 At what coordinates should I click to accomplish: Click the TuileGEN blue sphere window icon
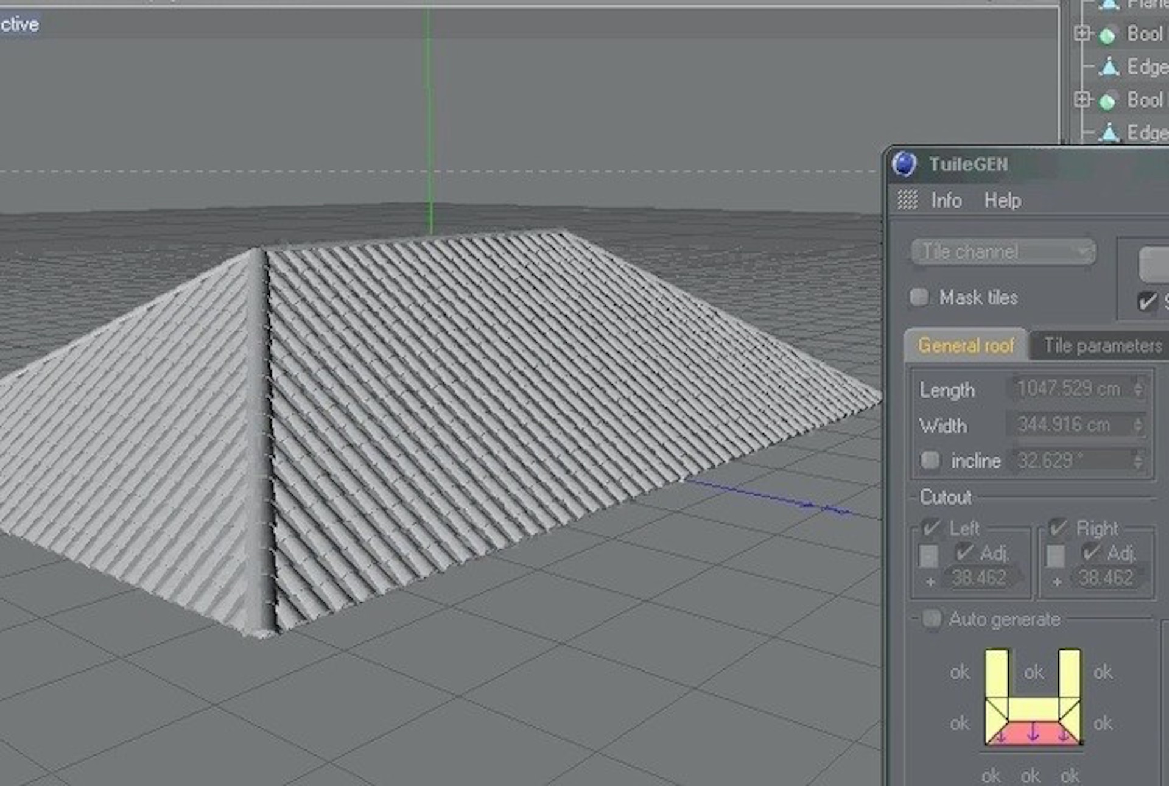904,164
